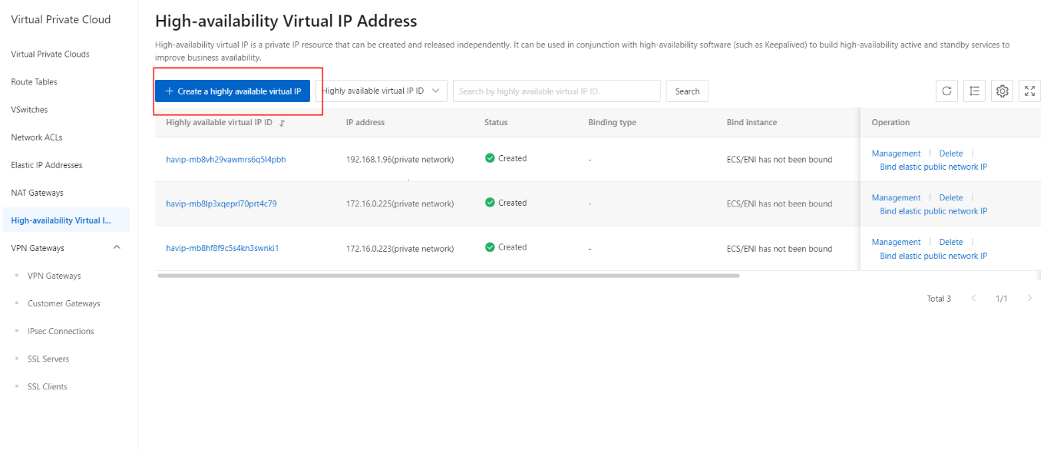Create a highly available virtual IP
The height and width of the screenshot is (450, 1057).
pos(233,91)
